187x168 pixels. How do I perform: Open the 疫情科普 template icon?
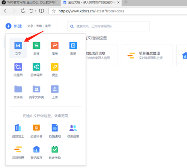pyautogui.click(x=36, y=128)
